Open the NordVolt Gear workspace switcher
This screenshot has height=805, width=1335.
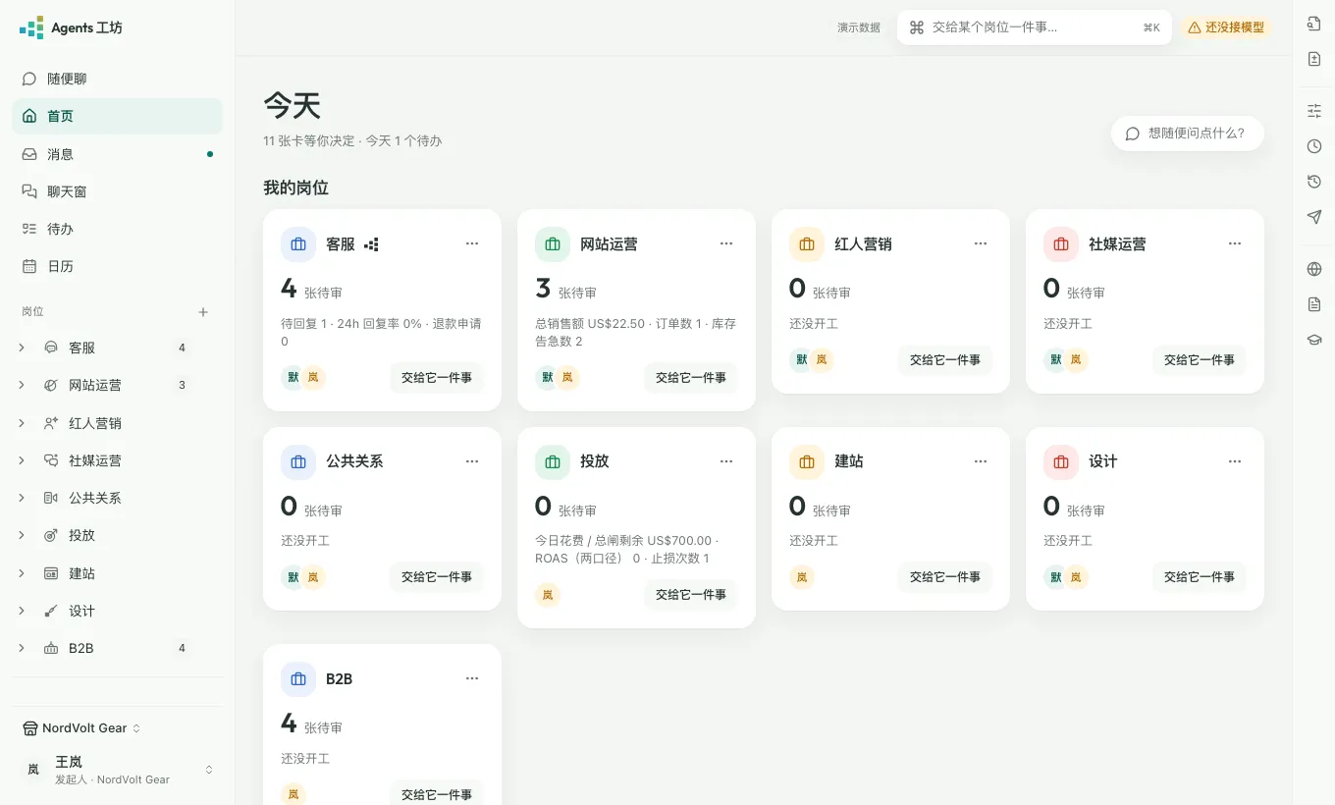click(x=82, y=728)
